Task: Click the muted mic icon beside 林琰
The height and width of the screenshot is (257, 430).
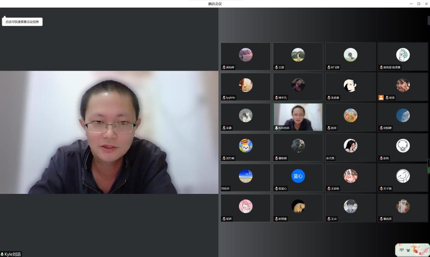Action: point(328,128)
